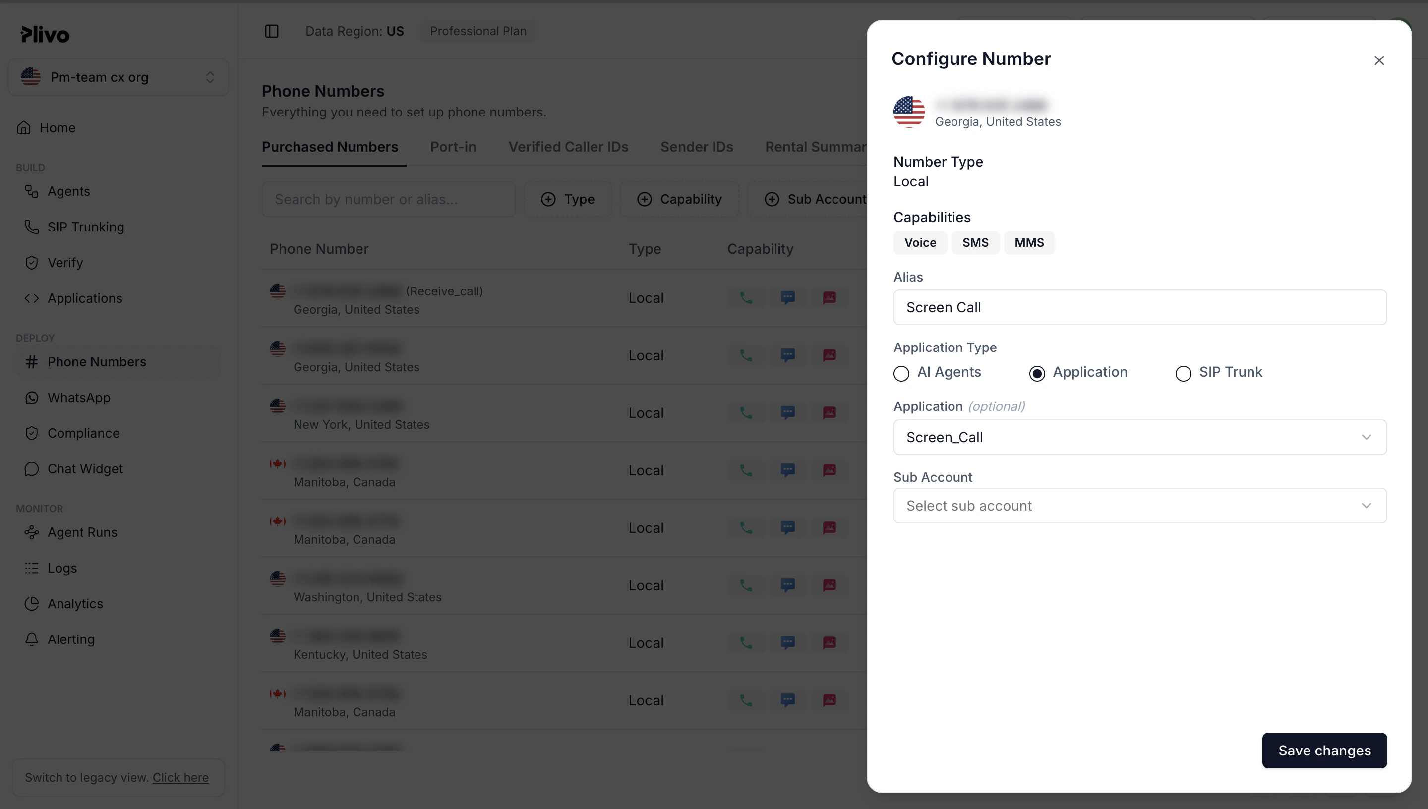1428x809 pixels.
Task: Click the Search by number or alias box
Action: [388, 199]
